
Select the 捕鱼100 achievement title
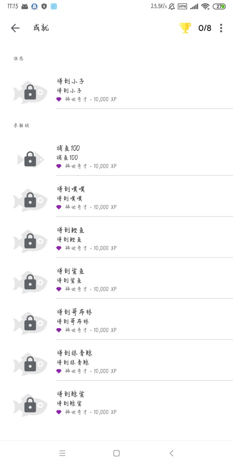point(68,148)
